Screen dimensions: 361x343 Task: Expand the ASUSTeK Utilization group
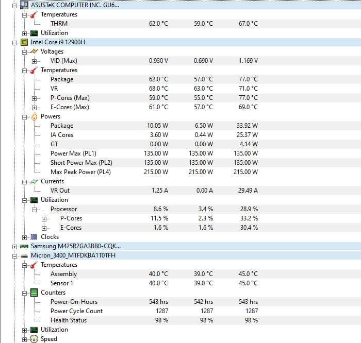(x=24, y=33)
